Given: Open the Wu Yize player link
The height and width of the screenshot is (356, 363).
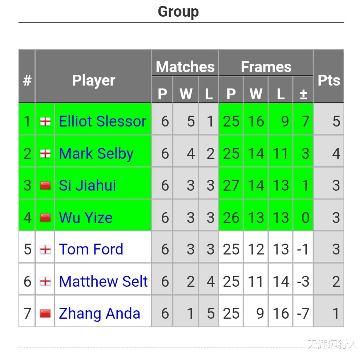Looking at the screenshot, I should click(x=86, y=218).
